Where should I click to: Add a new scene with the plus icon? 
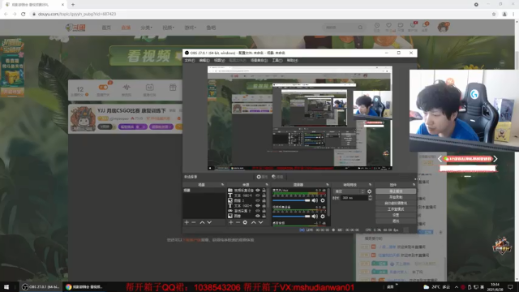tap(187, 222)
